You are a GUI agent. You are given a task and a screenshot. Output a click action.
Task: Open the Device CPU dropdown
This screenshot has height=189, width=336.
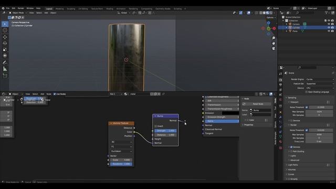coord(320,88)
